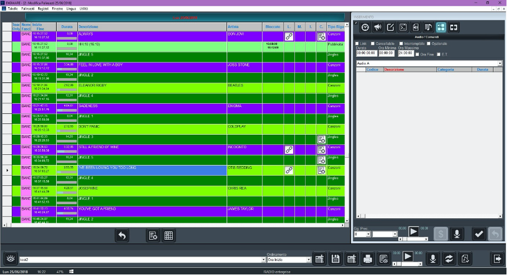Image resolution: width=507 pixels, height=275 pixels.
Task: Expand the Audio A dropdown
Action: click(500, 63)
